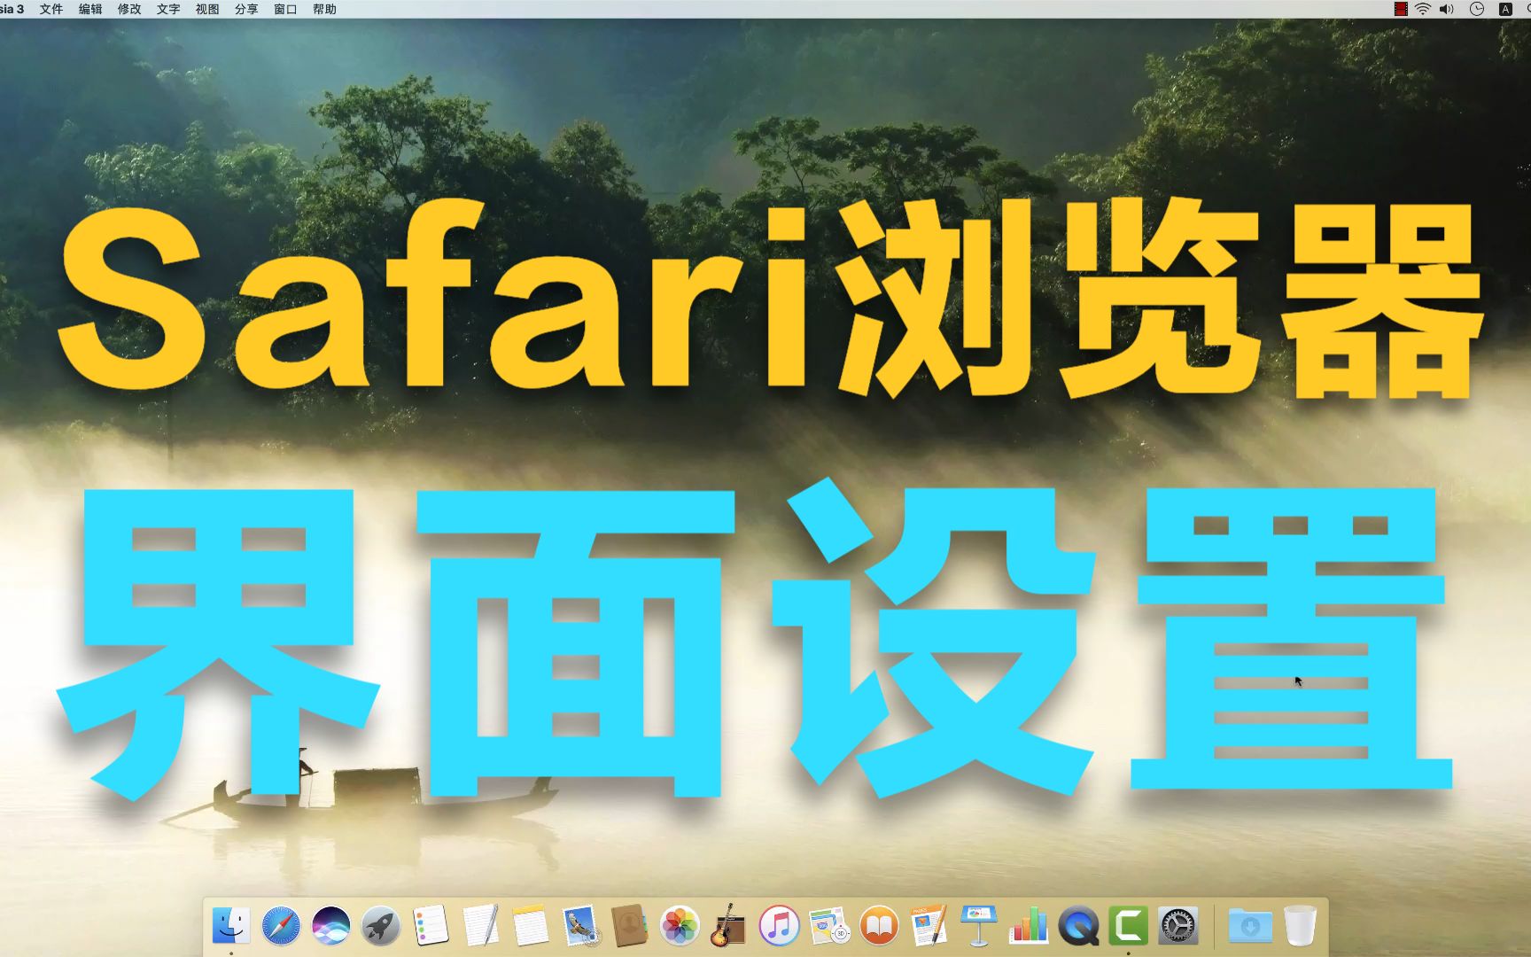Launch Numbers chart icon

coord(1029,926)
